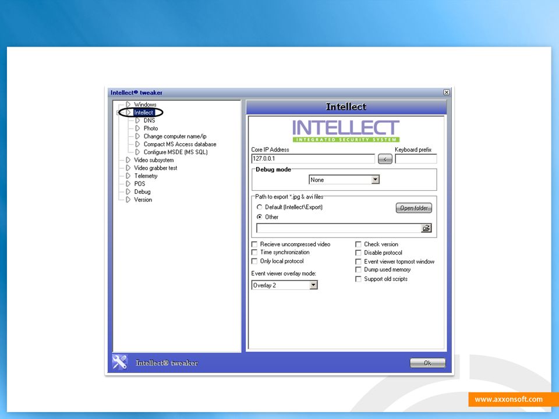Viewport: 559px width, 419px height.
Task: Select the Intellect tree item
Action: pyautogui.click(x=144, y=112)
